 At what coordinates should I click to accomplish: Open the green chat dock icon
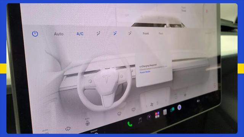point(172,110)
